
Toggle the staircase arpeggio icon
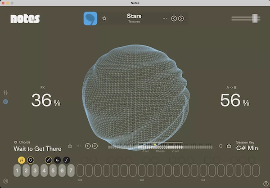(49, 160)
